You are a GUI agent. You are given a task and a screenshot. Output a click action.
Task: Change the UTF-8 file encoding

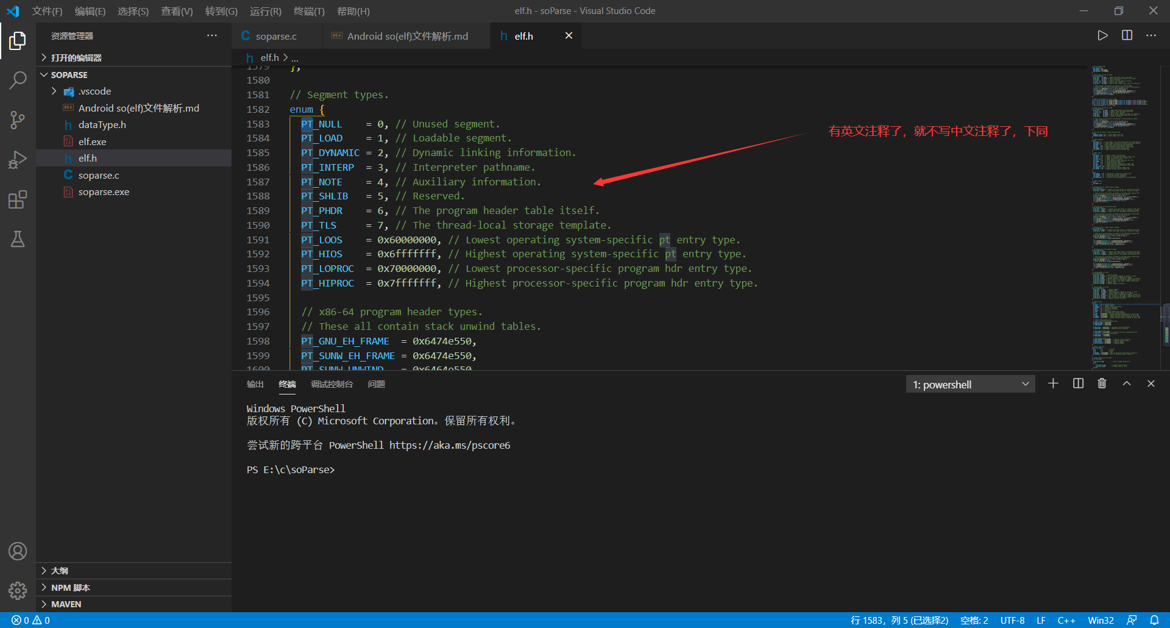(x=1012, y=620)
